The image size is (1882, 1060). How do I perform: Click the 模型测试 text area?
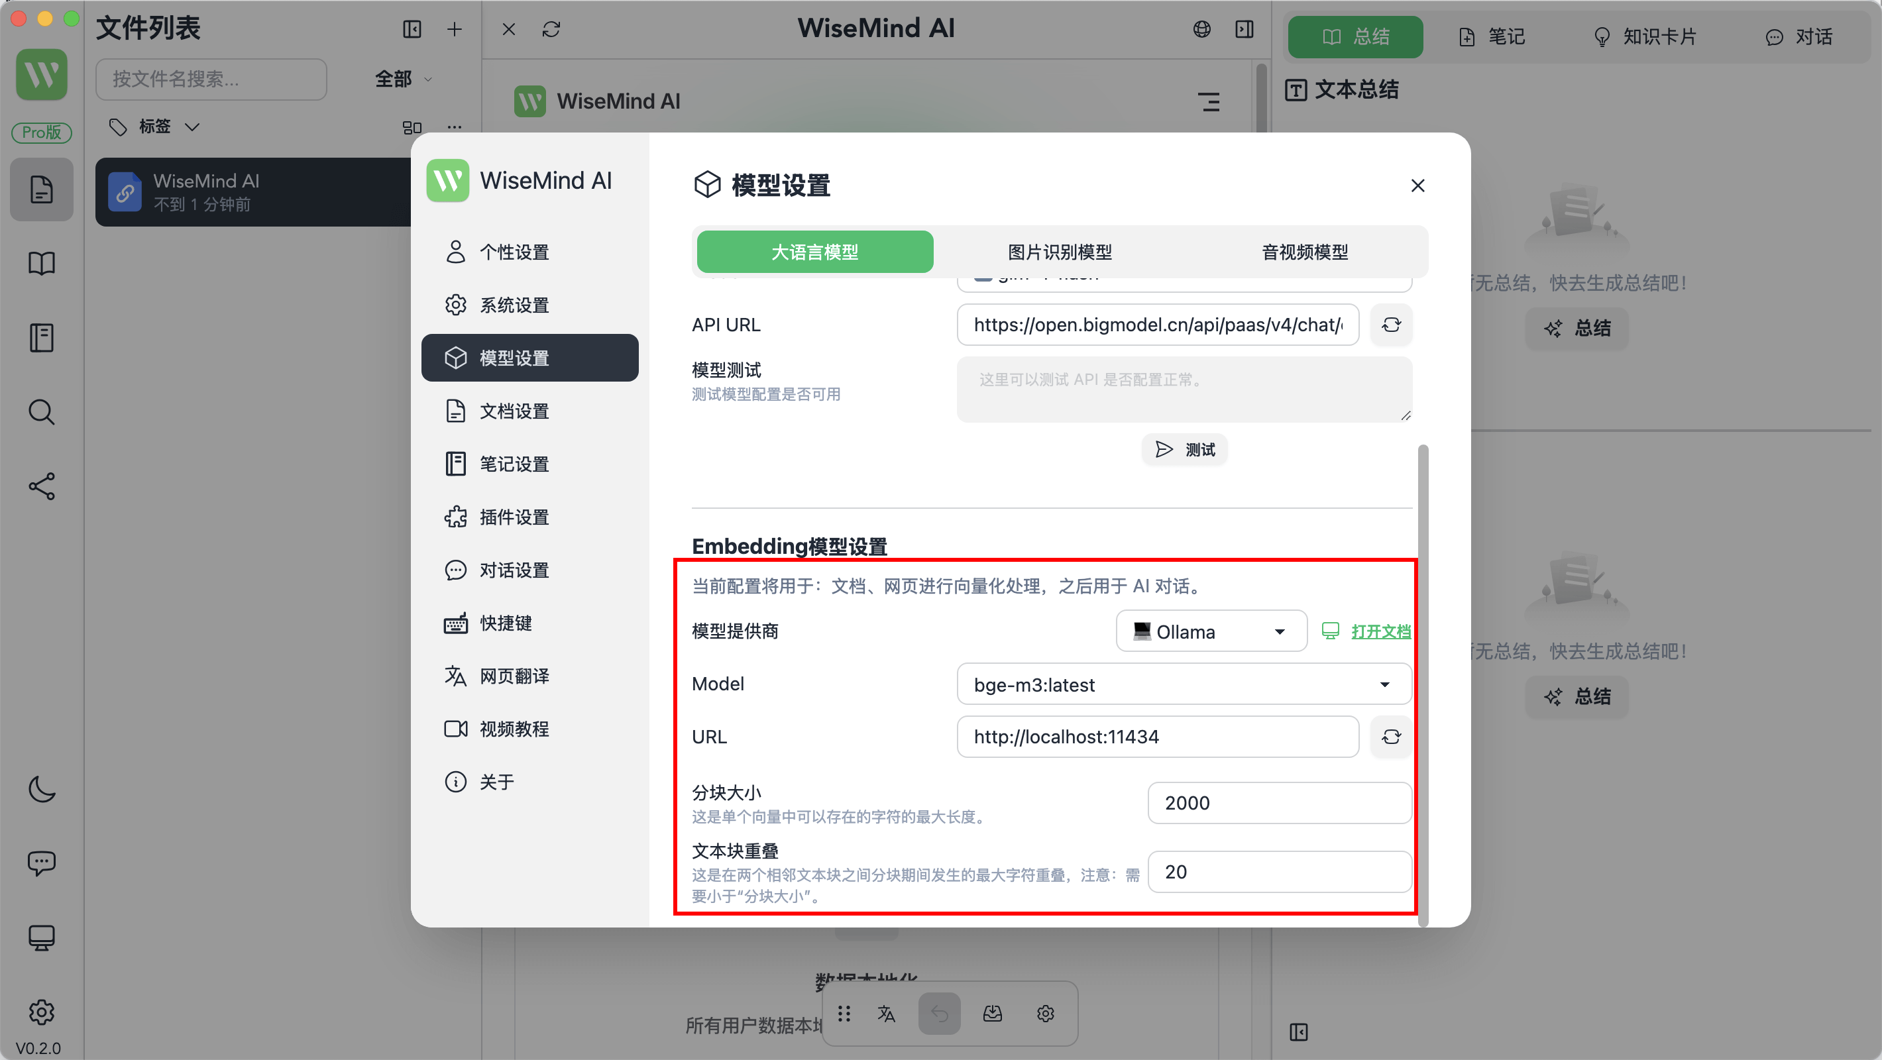click(1184, 390)
